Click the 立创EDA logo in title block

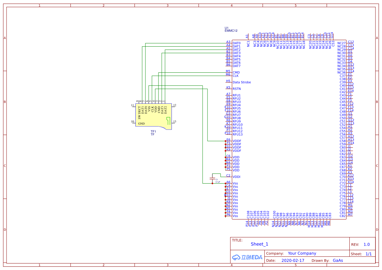tap(247, 257)
